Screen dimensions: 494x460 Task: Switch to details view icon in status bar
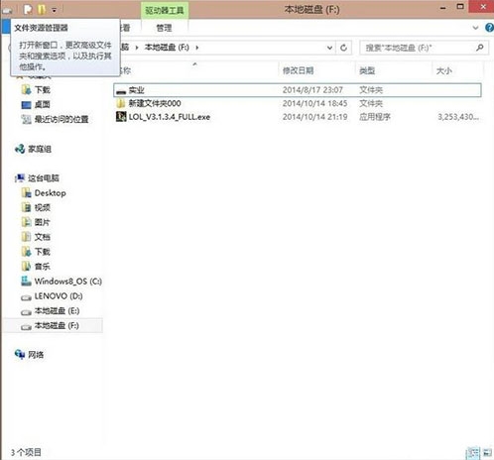tap(473, 452)
